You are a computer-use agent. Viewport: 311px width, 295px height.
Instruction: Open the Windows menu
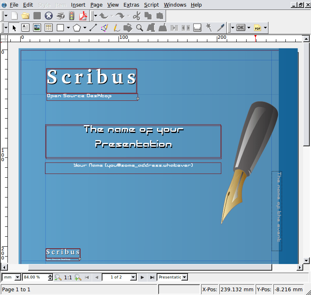click(x=175, y=5)
